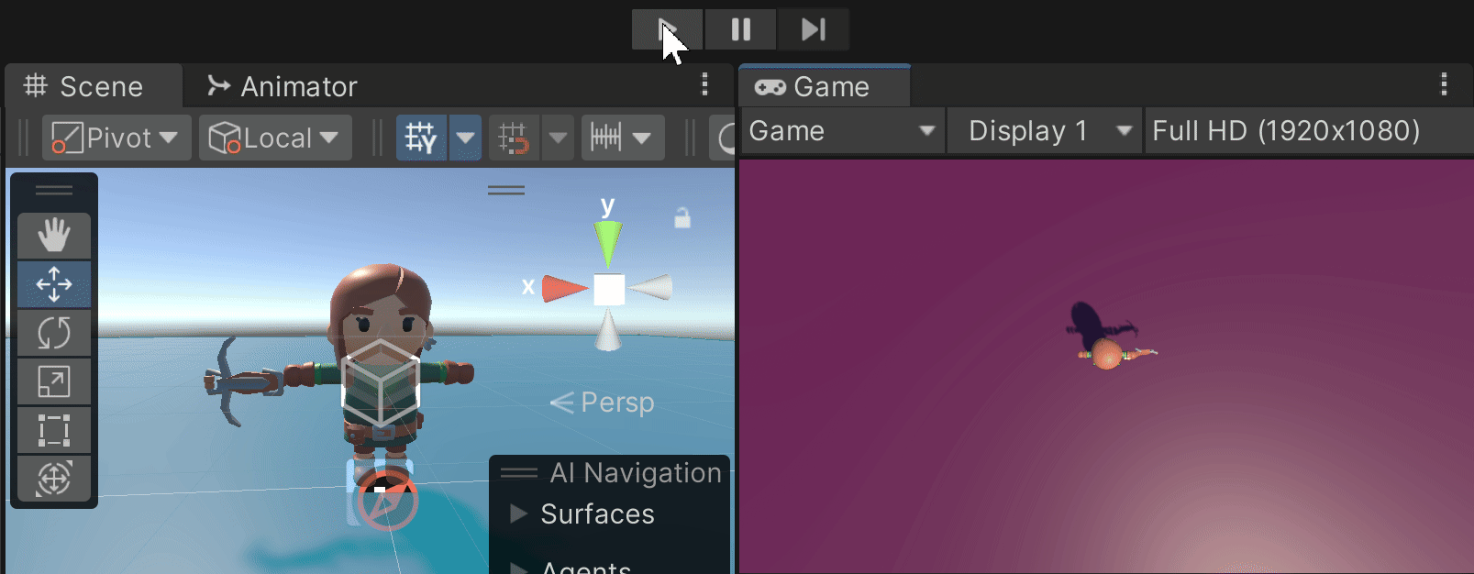This screenshot has width=1474, height=574.
Task: Select the Hand view tool
Action: tap(54, 236)
